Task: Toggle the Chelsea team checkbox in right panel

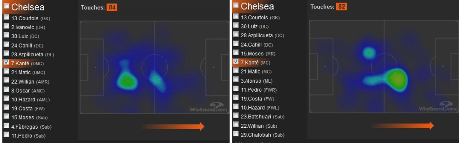Action: tap(236, 5)
